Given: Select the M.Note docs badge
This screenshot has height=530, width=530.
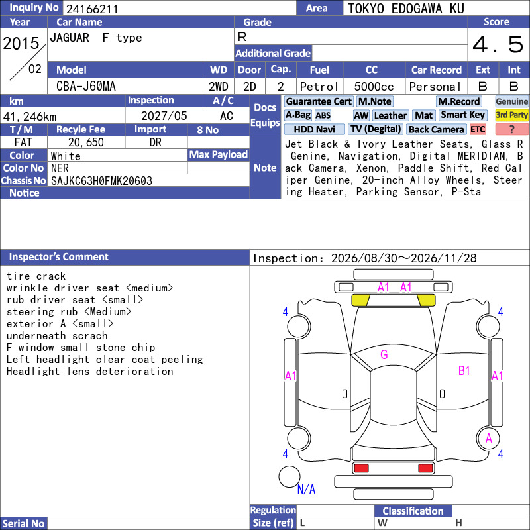Looking at the screenshot, I should pyautogui.click(x=375, y=101).
